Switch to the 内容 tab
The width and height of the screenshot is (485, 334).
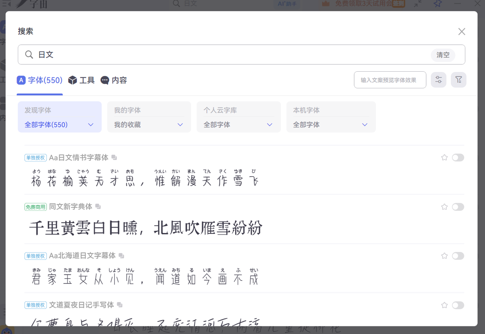tap(114, 80)
